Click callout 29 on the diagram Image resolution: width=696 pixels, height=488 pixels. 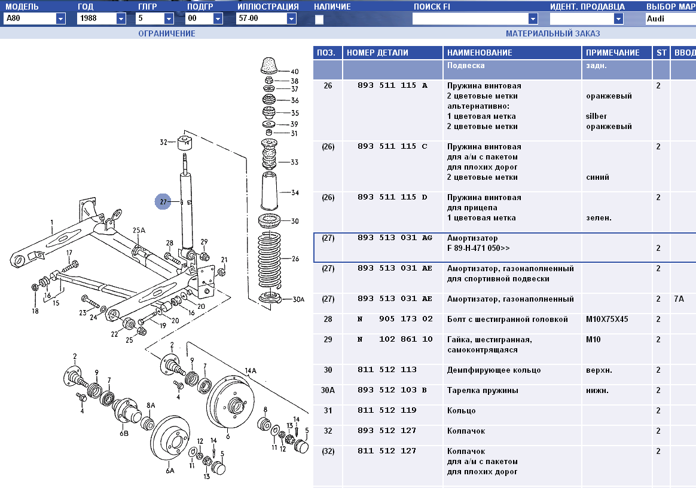(204, 242)
